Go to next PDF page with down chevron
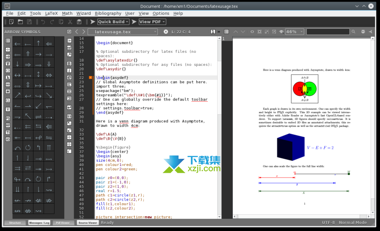Screen dimensions: 380x231 (x=243, y=32)
